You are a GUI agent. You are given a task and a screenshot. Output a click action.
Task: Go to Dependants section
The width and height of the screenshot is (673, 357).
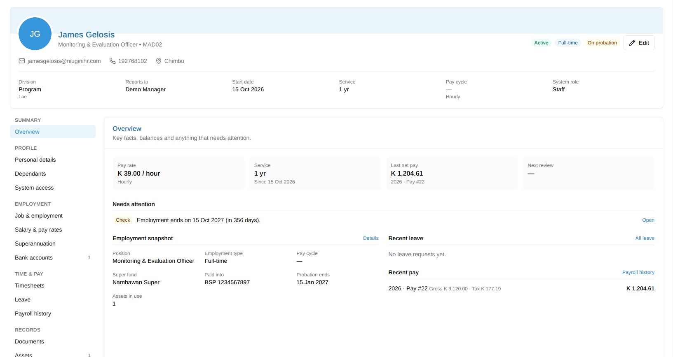(53, 174)
